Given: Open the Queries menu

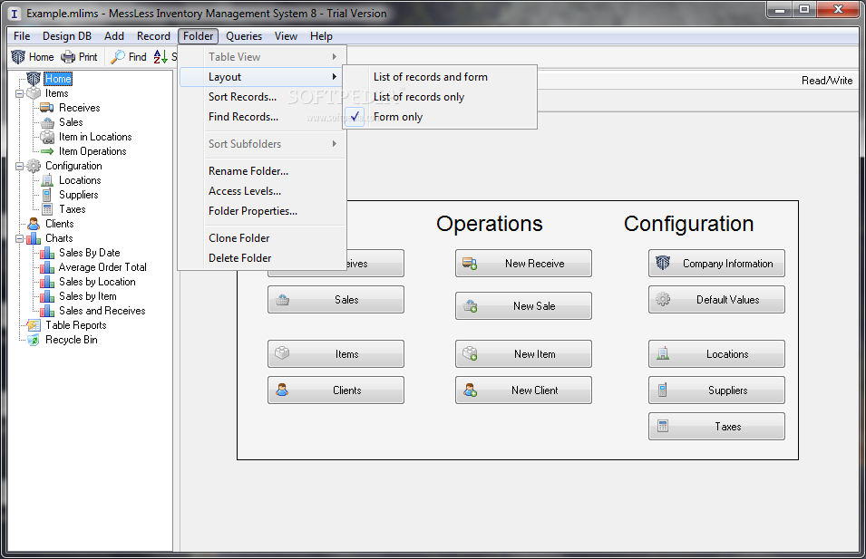Looking at the screenshot, I should coord(244,36).
